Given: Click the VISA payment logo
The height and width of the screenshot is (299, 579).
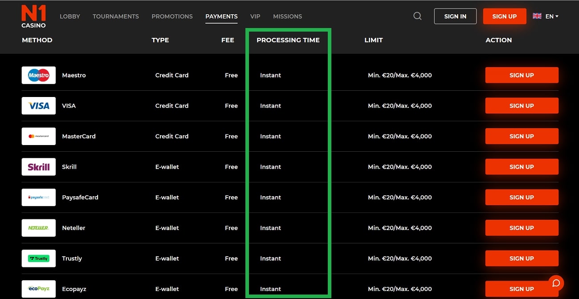Looking at the screenshot, I should pos(39,106).
